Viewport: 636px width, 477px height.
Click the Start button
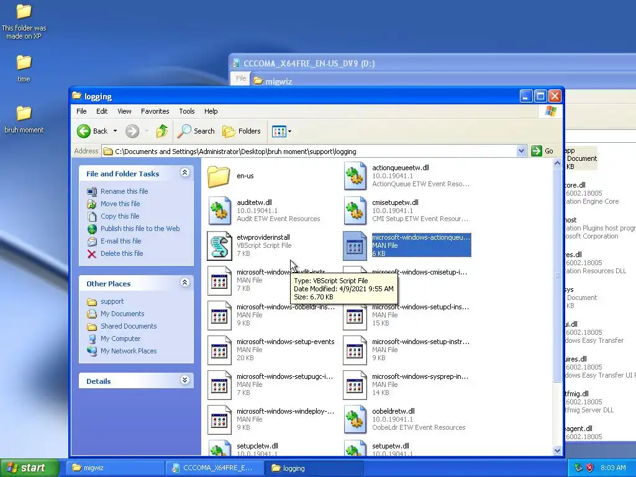point(29,468)
